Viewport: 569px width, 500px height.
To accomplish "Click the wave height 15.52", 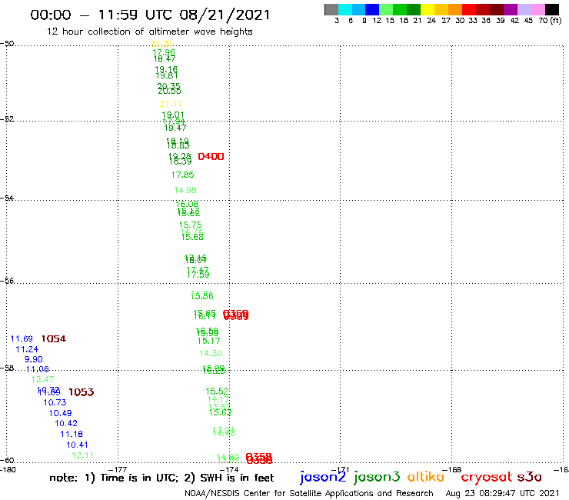I will point(217,392).
